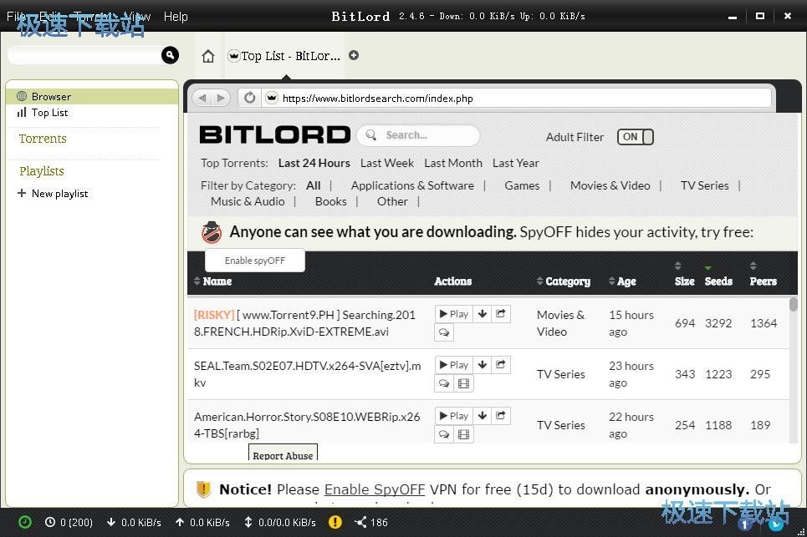Toggle the Adult Filter ON switch
The height and width of the screenshot is (537, 807).
tap(635, 137)
